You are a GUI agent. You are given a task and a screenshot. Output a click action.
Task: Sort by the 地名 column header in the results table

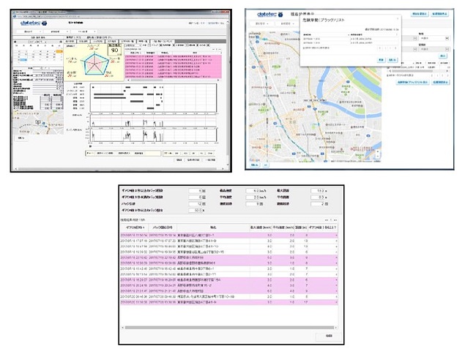[213, 227]
